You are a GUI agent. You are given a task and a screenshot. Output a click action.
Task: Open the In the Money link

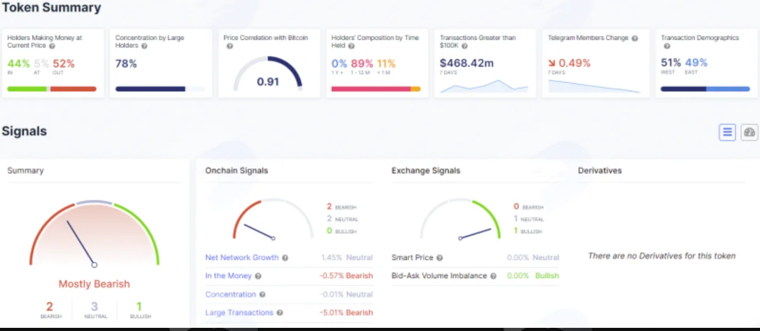(228, 276)
